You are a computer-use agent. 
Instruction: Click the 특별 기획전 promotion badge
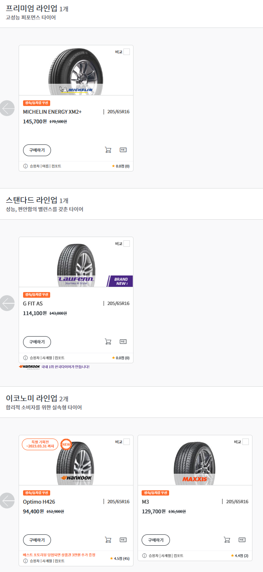[x=40, y=444]
